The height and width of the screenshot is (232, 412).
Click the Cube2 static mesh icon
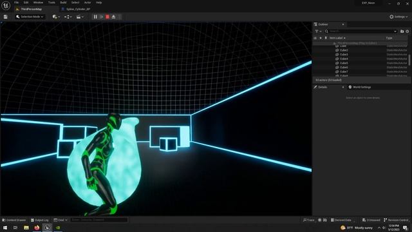click(x=337, y=50)
